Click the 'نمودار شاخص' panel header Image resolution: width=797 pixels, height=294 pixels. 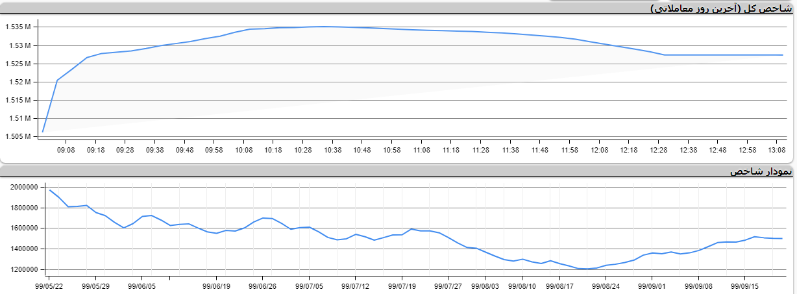[x=761, y=171]
